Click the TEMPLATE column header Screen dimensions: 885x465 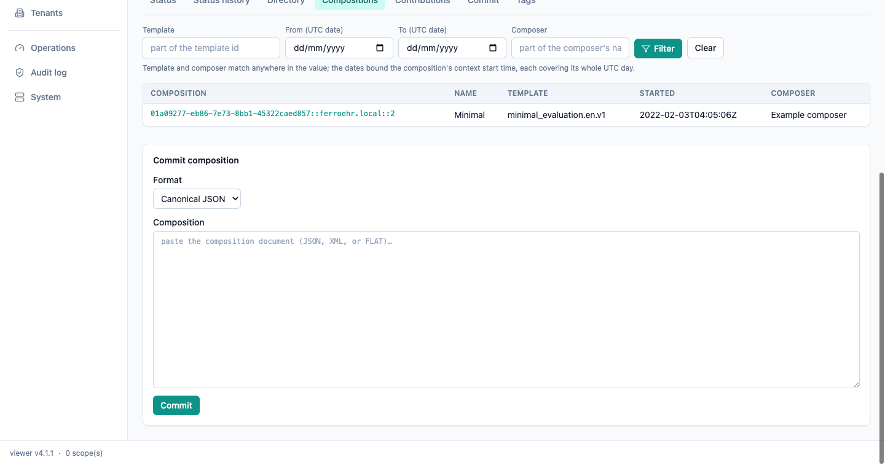pos(527,93)
